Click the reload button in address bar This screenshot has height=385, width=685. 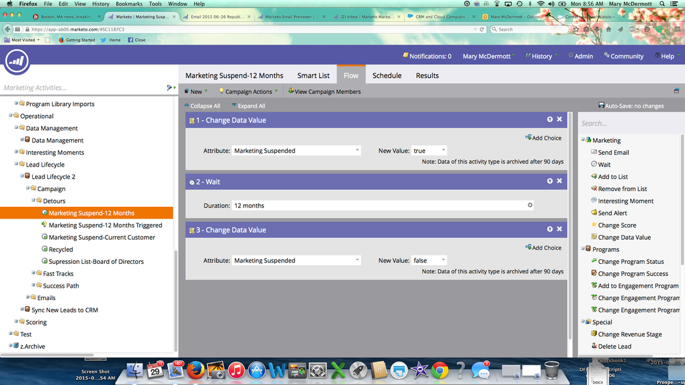tap(482, 29)
